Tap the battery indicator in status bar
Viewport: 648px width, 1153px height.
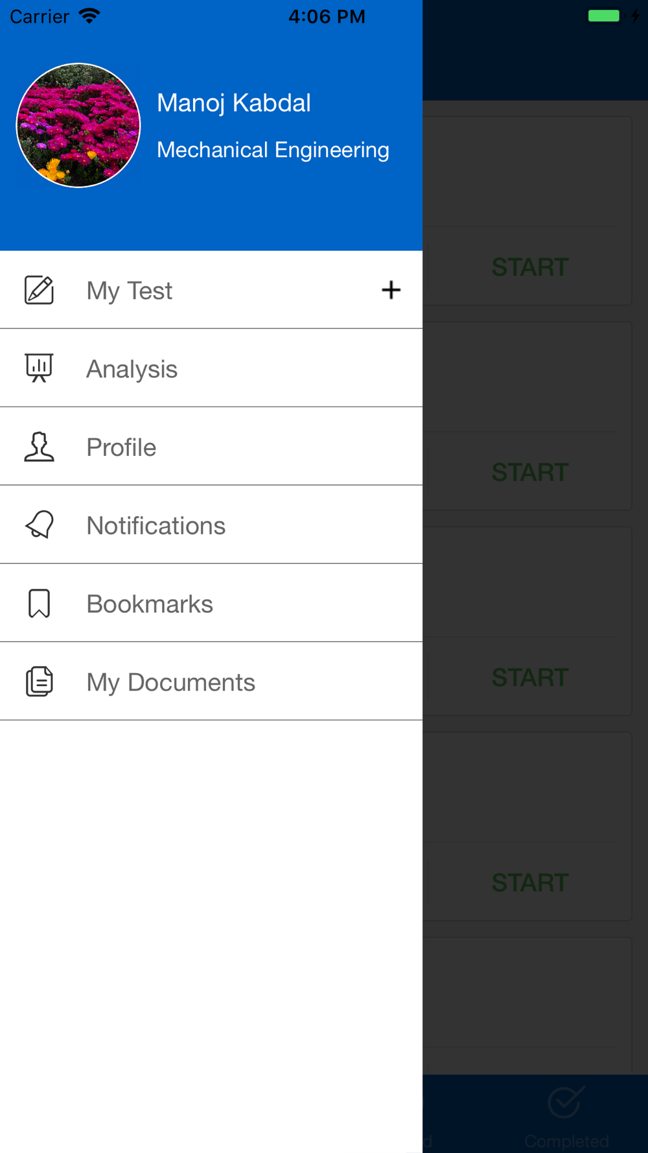pyautogui.click(x=604, y=16)
